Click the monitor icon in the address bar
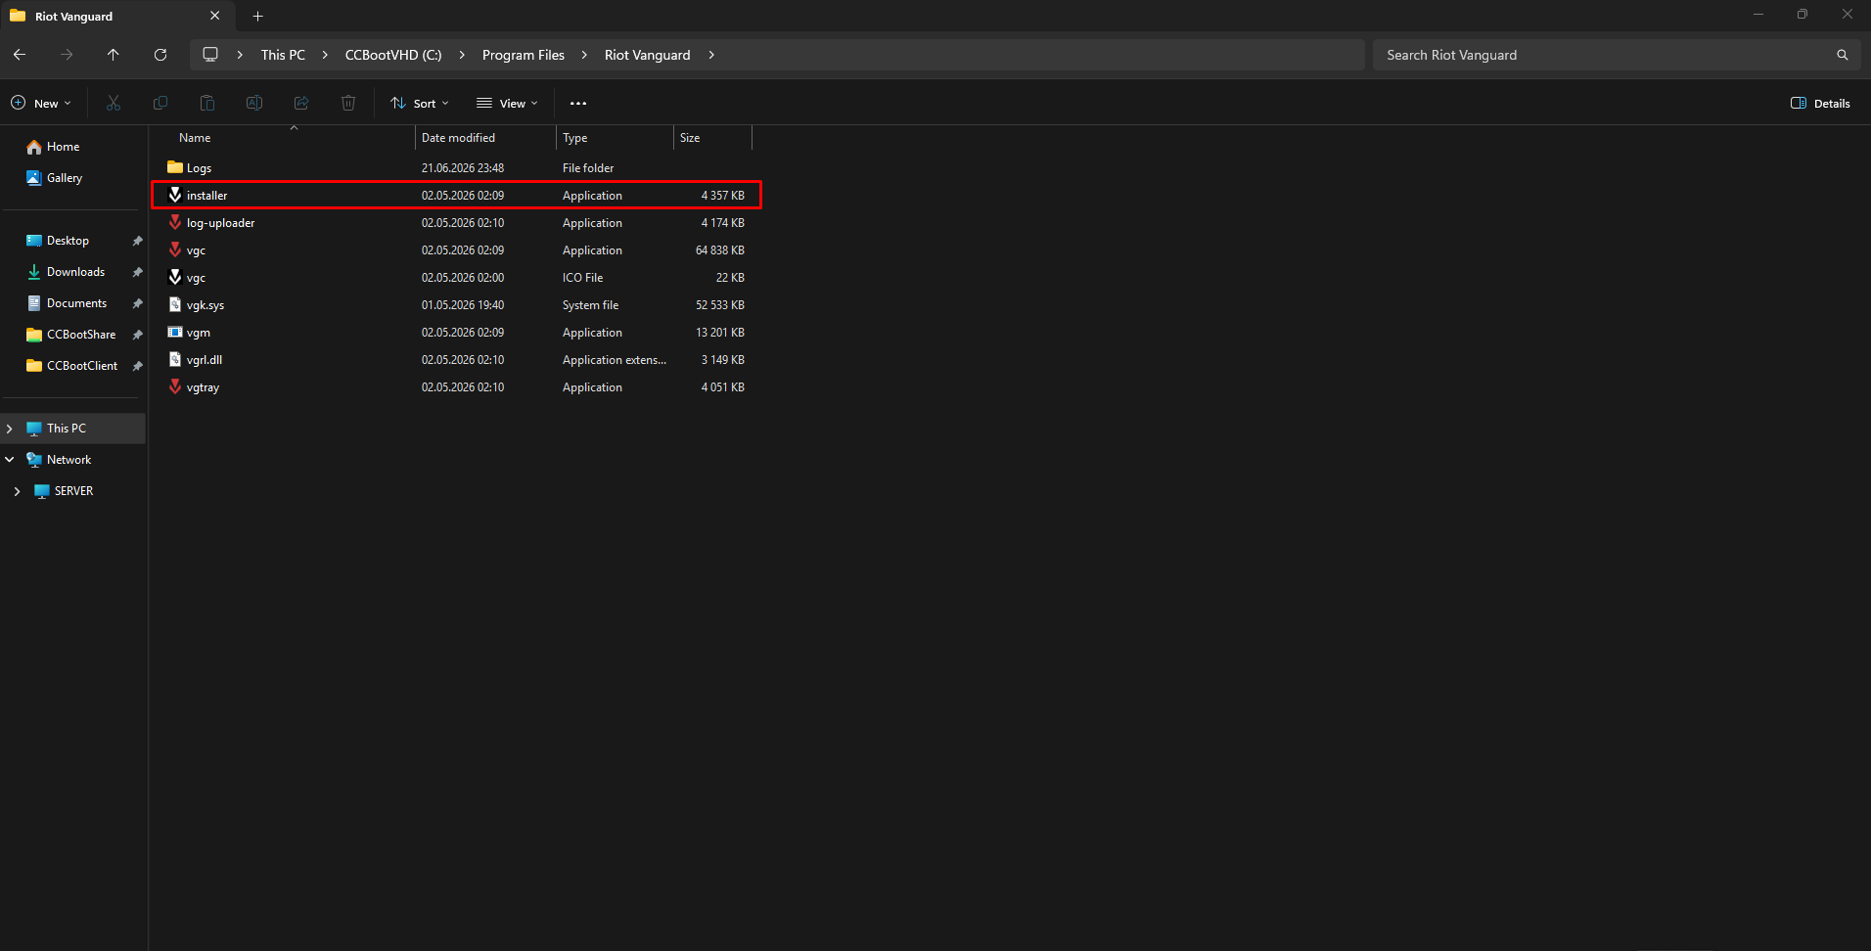 coord(210,55)
